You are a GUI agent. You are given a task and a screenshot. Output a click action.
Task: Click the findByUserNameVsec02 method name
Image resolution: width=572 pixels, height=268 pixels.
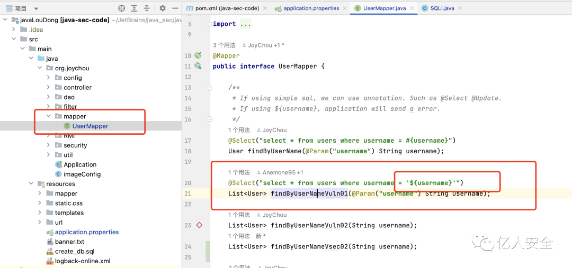(309, 246)
